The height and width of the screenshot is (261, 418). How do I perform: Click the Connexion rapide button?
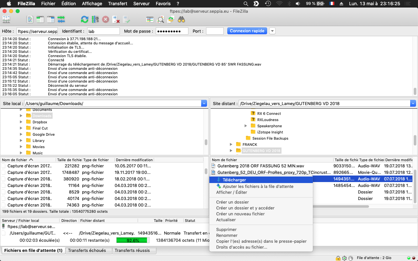(x=247, y=31)
